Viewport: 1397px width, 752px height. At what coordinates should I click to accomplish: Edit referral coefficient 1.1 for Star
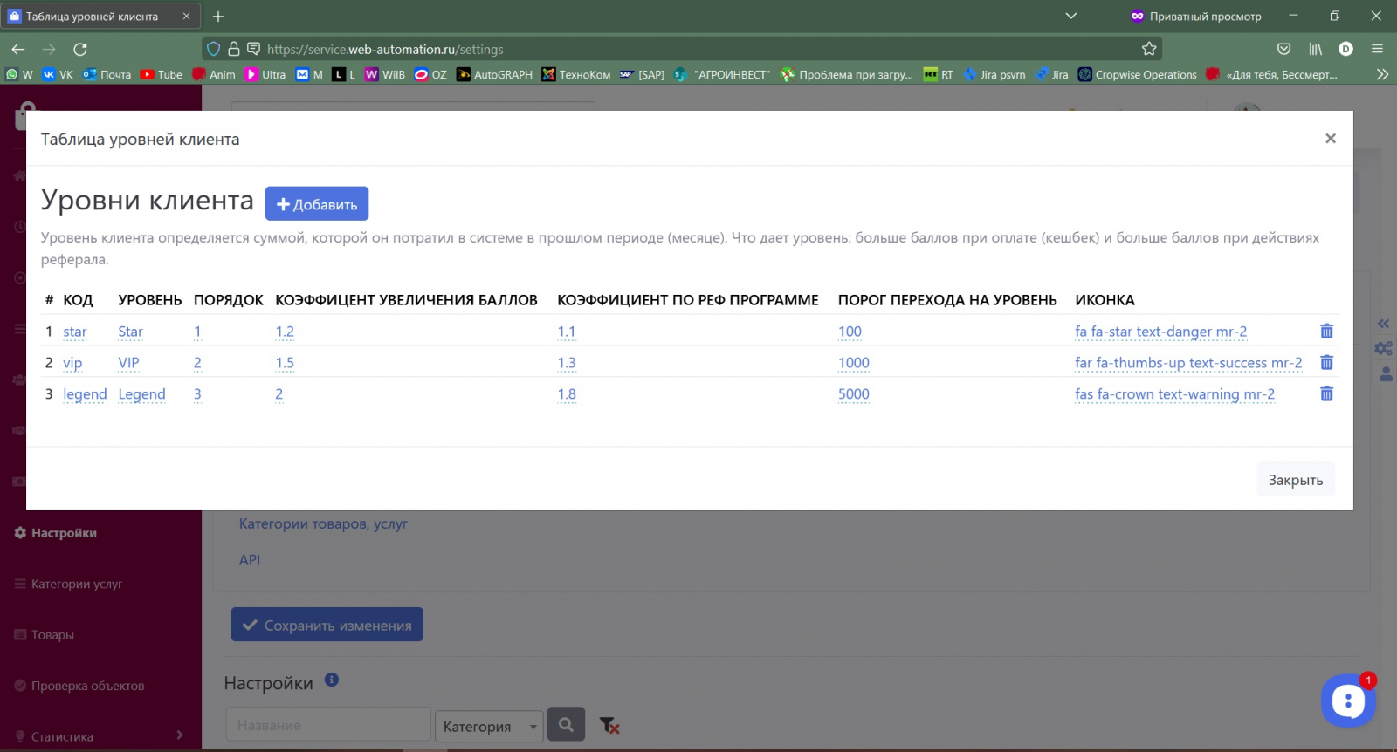(x=567, y=332)
